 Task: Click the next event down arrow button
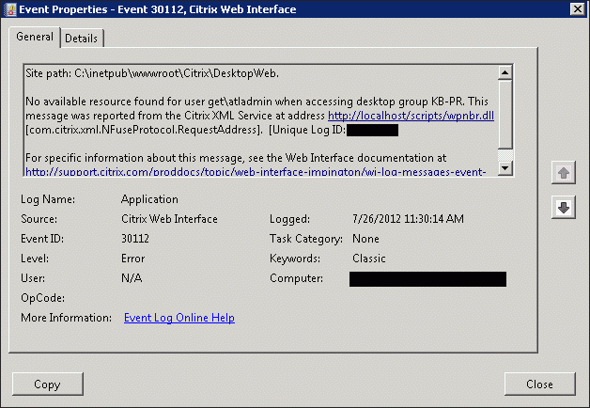point(564,207)
